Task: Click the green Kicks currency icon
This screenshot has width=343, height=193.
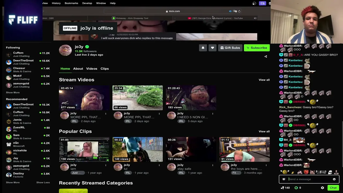Action: 296,188
